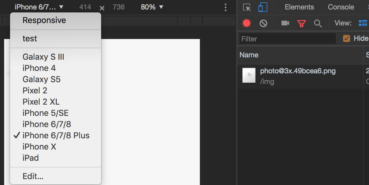Click the inspect element picker icon
The width and height of the screenshot is (369, 185).
pyautogui.click(x=247, y=7)
